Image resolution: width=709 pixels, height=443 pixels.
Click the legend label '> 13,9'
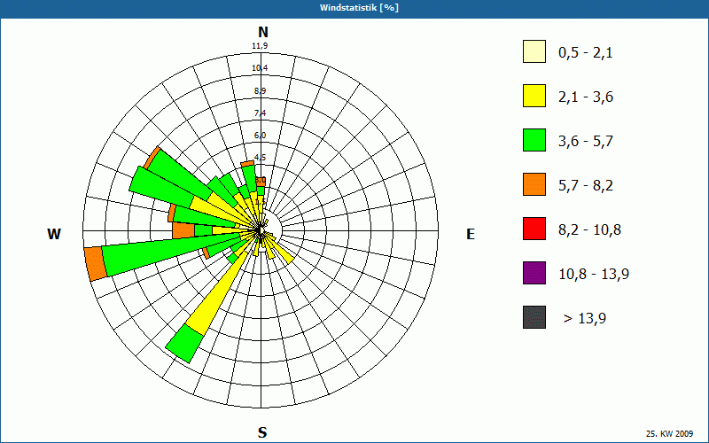(x=585, y=319)
